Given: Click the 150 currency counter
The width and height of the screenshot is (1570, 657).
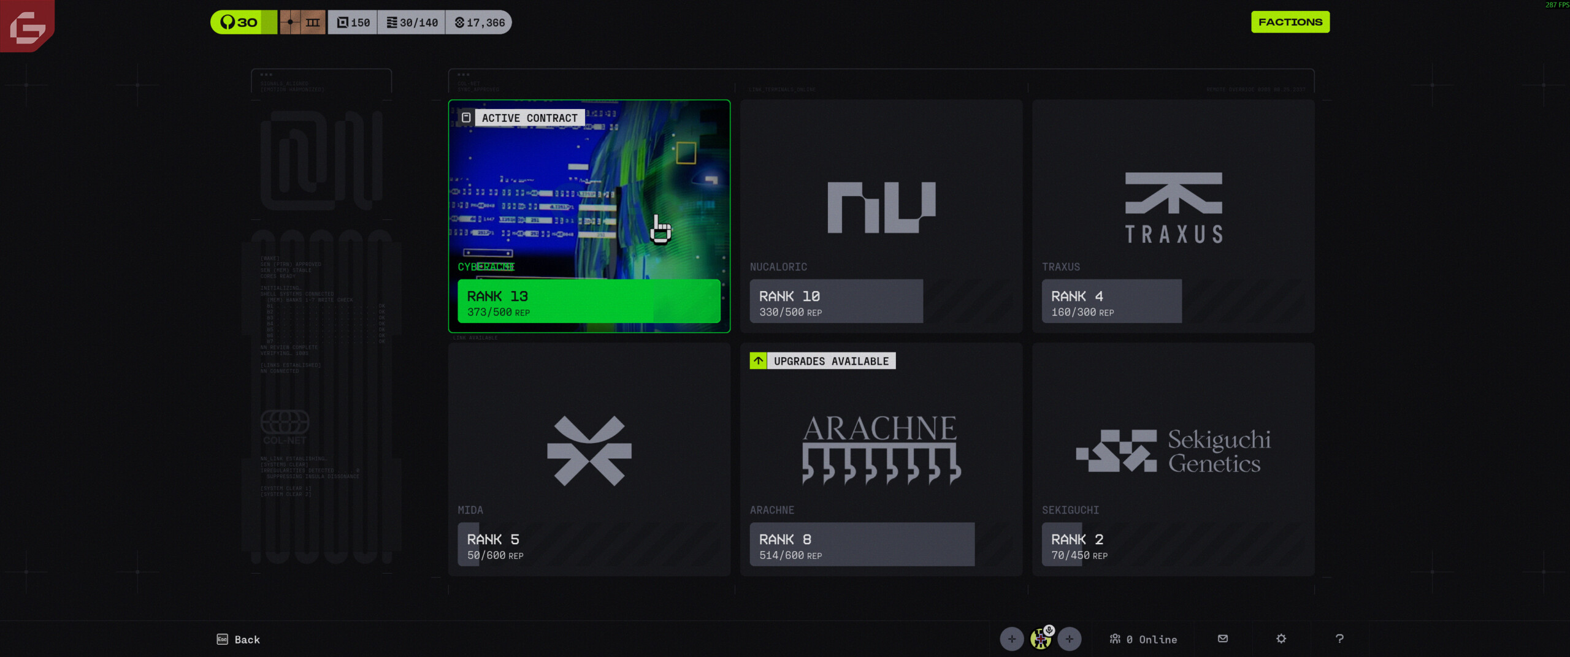Looking at the screenshot, I should [353, 23].
